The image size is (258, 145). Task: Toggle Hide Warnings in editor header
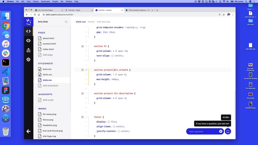click(103, 22)
